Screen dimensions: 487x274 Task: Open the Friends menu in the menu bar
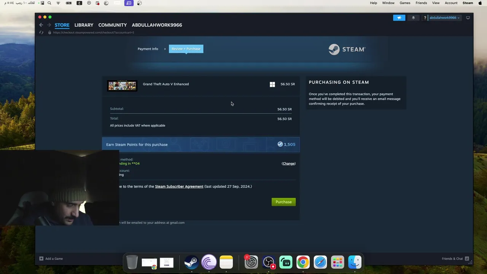pyautogui.click(x=421, y=3)
